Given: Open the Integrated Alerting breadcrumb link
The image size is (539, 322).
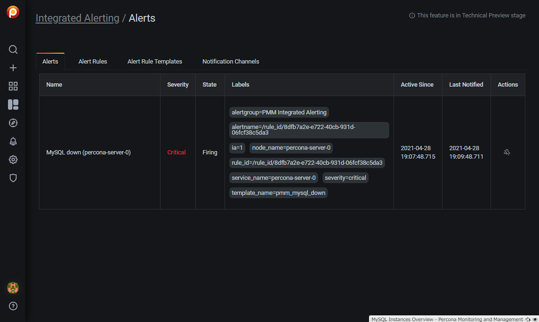Looking at the screenshot, I should (77, 18).
